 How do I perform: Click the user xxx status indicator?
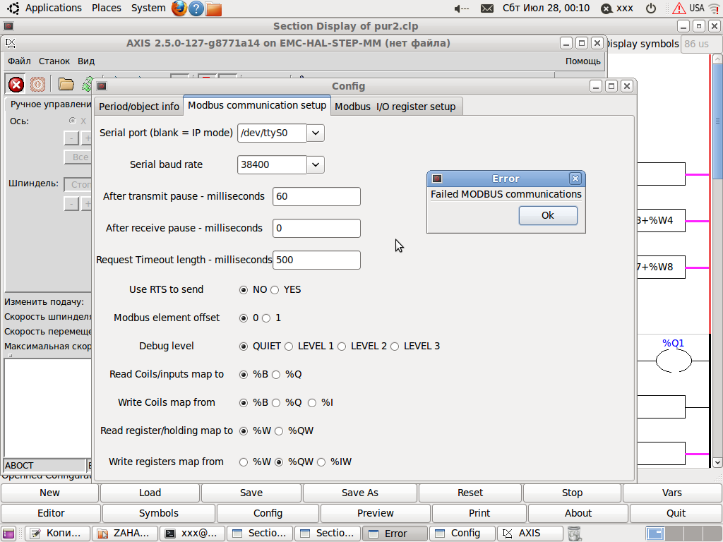point(617,8)
